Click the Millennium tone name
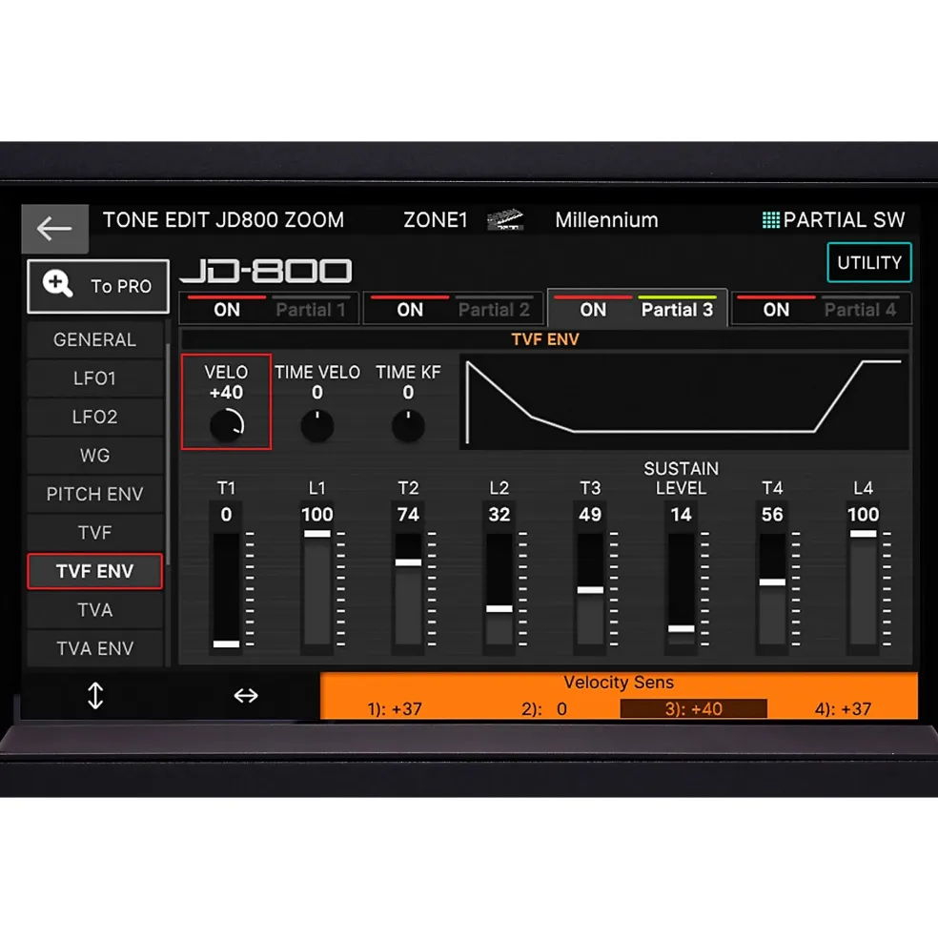 [x=606, y=220]
